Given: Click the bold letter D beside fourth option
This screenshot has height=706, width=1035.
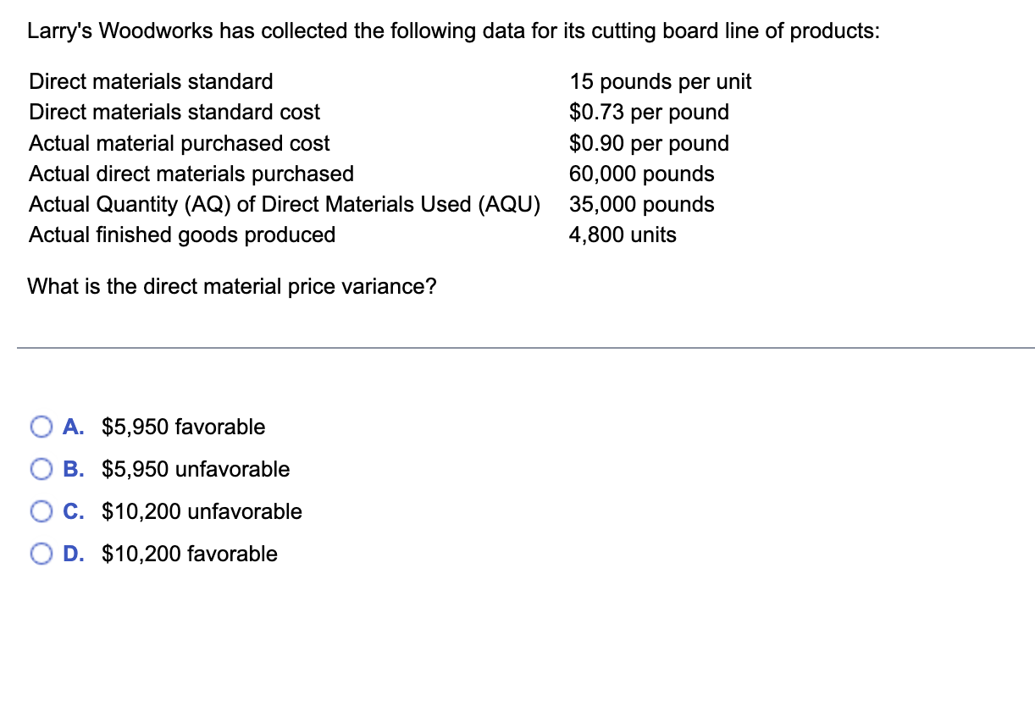Looking at the screenshot, I should coord(74,554).
